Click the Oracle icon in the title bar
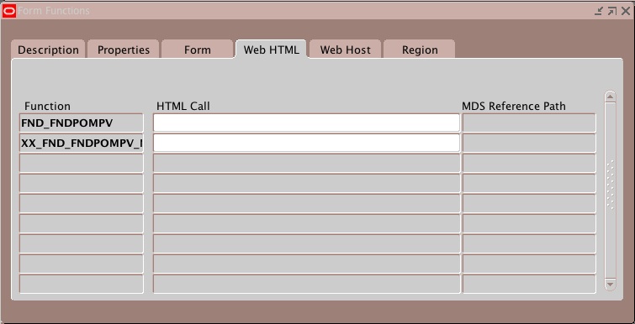 [9, 11]
